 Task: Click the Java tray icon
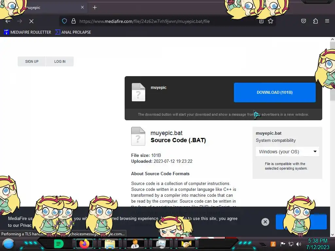point(273,244)
